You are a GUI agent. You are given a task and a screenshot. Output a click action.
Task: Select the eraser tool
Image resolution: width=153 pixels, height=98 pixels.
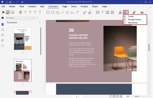(90, 12)
